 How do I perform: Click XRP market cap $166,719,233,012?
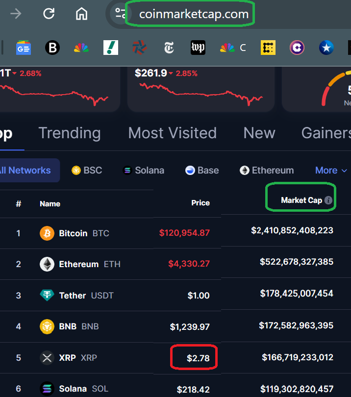(298, 357)
